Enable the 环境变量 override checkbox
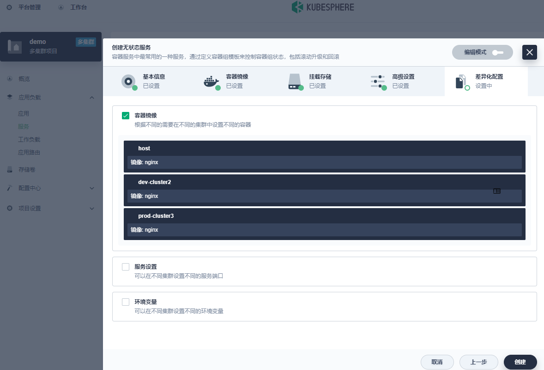 [126, 302]
